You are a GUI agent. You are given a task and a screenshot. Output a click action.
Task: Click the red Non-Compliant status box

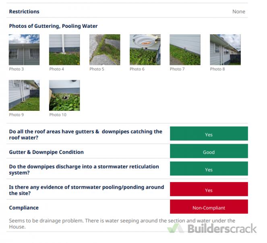209,208
